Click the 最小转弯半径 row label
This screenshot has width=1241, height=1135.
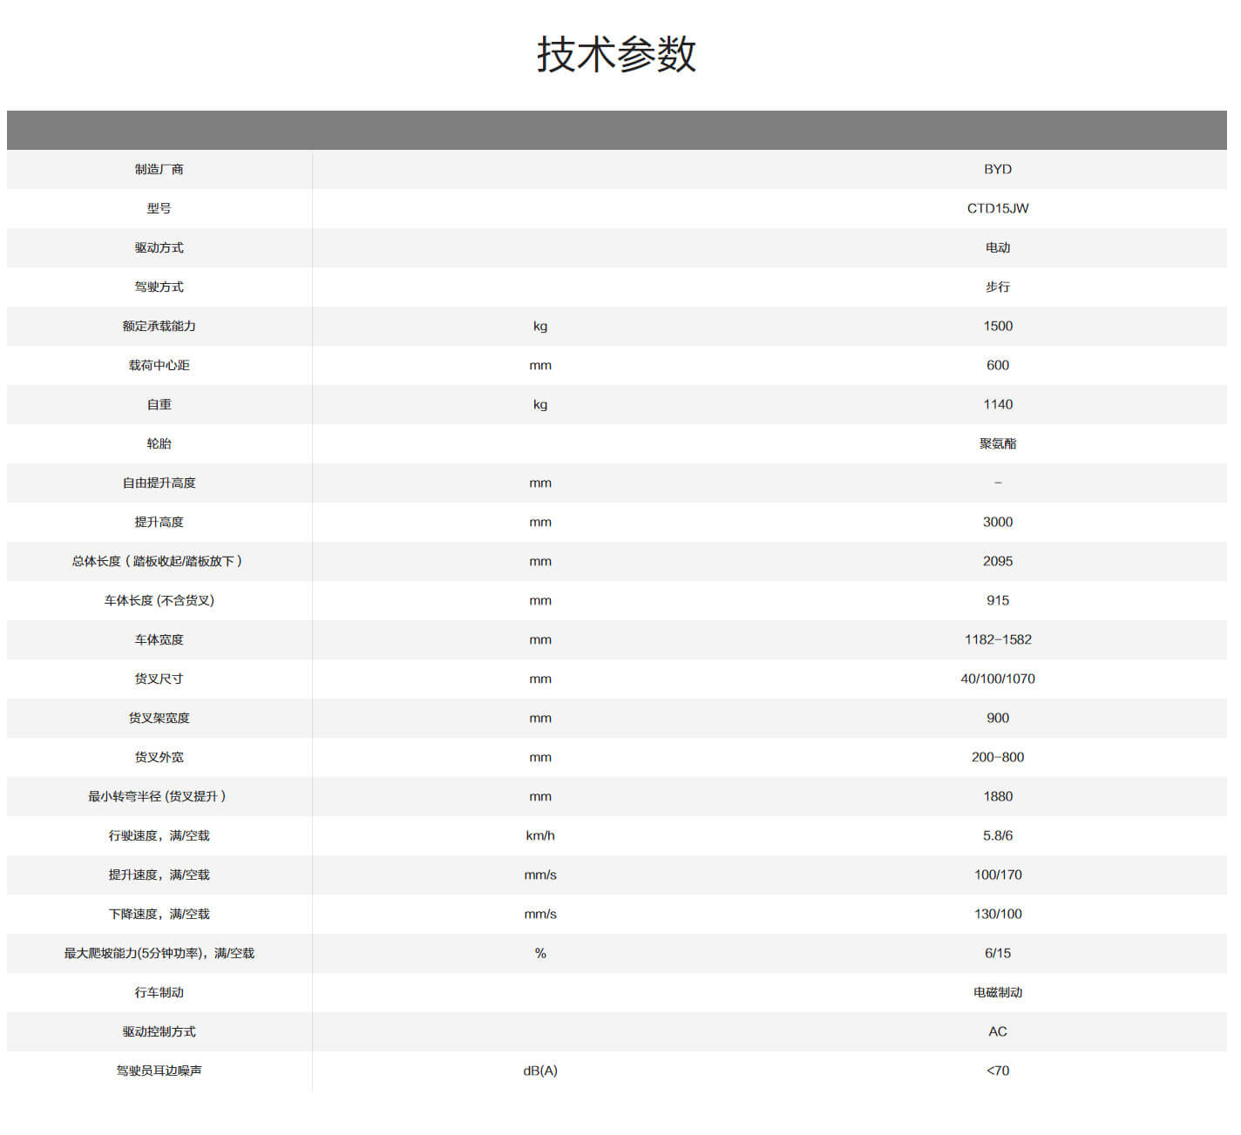pyautogui.click(x=157, y=796)
